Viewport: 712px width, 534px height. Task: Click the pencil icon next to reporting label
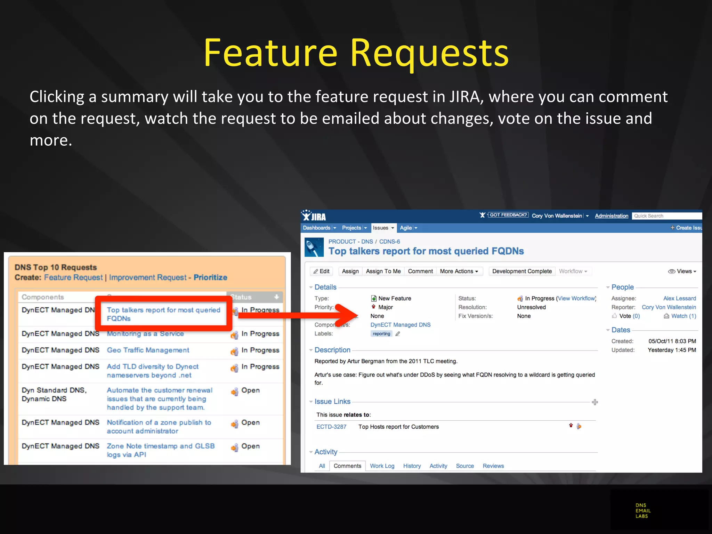coord(398,334)
